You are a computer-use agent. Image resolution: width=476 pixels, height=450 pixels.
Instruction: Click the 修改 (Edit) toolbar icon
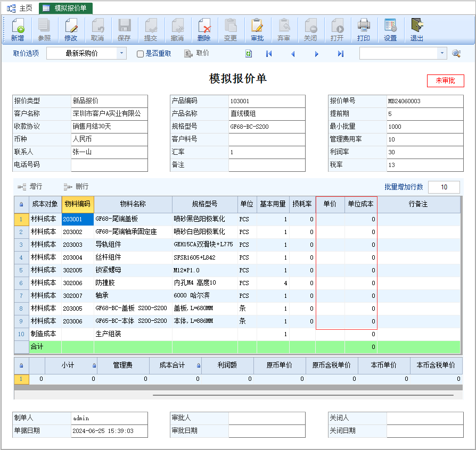coord(71,29)
